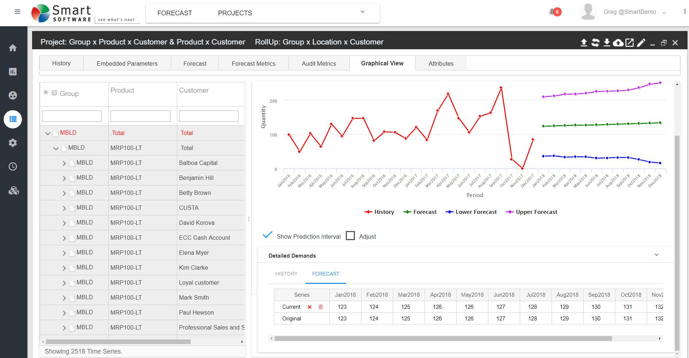Open the clock icon in the sidebar

tap(13, 167)
